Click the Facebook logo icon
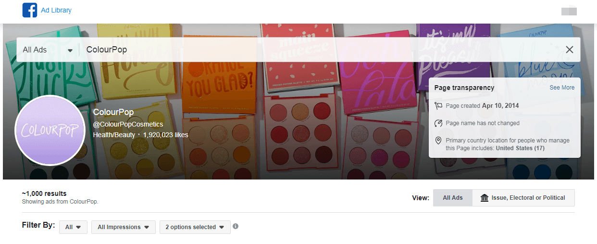This screenshot has height=244, width=597. [30, 10]
